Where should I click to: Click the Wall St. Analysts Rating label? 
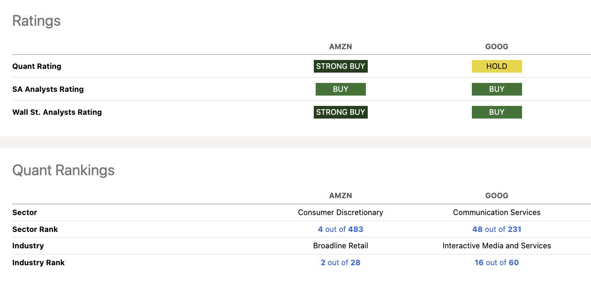57,112
